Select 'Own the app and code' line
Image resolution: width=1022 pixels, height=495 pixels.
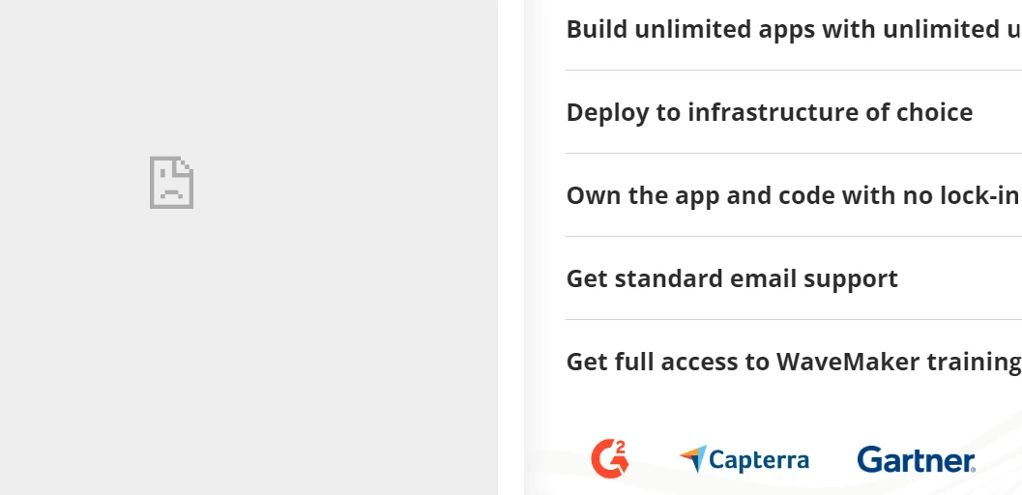tap(793, 195)
